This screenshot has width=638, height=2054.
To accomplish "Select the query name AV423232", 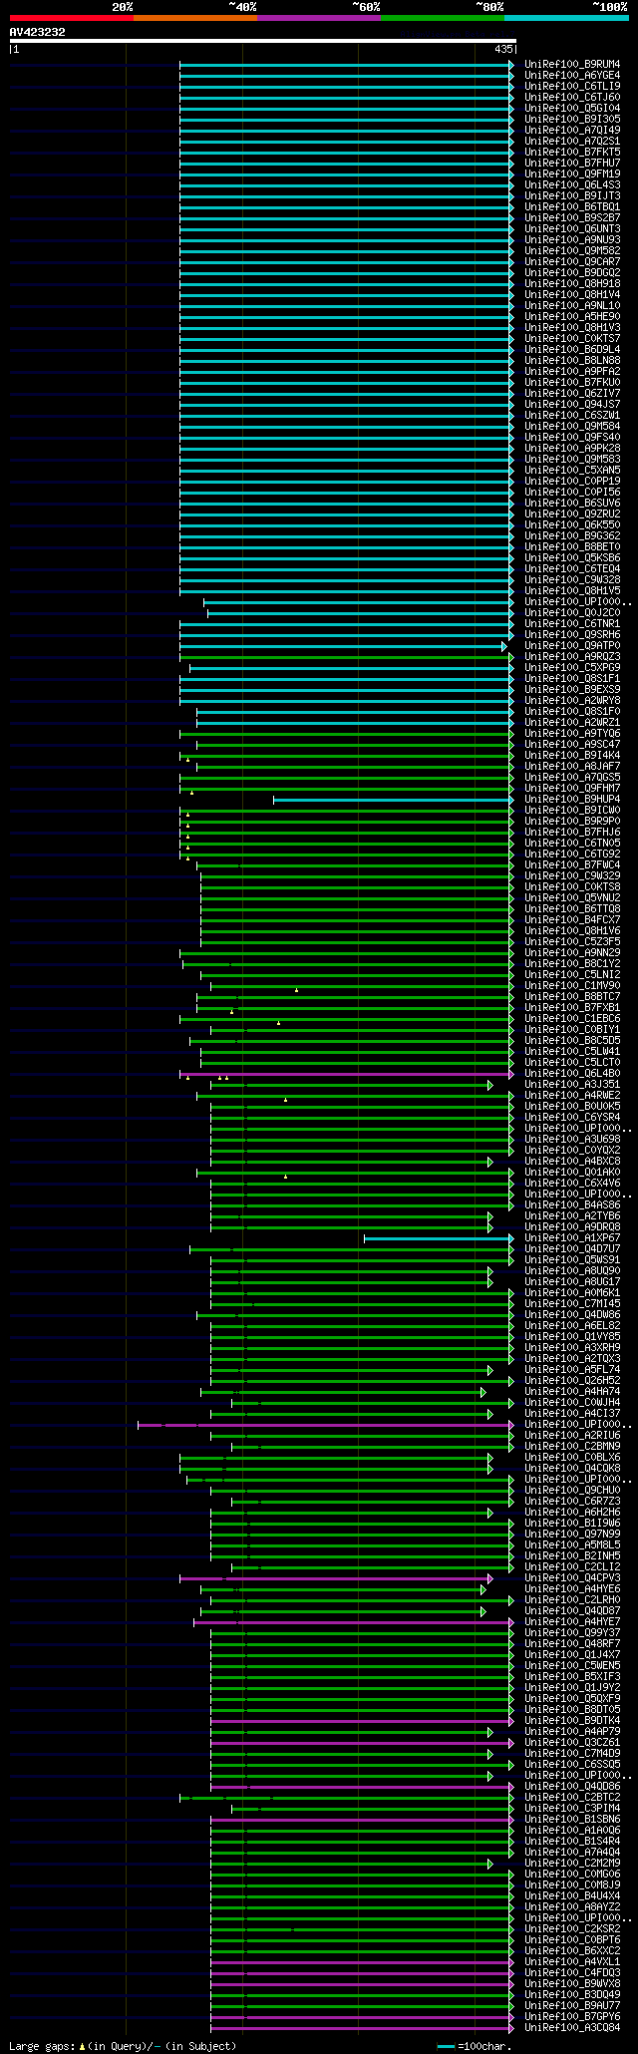I will pos(38,32).
